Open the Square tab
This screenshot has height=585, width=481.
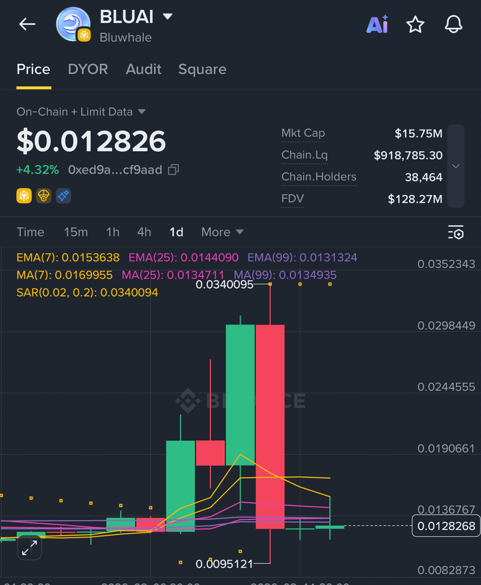202,69
